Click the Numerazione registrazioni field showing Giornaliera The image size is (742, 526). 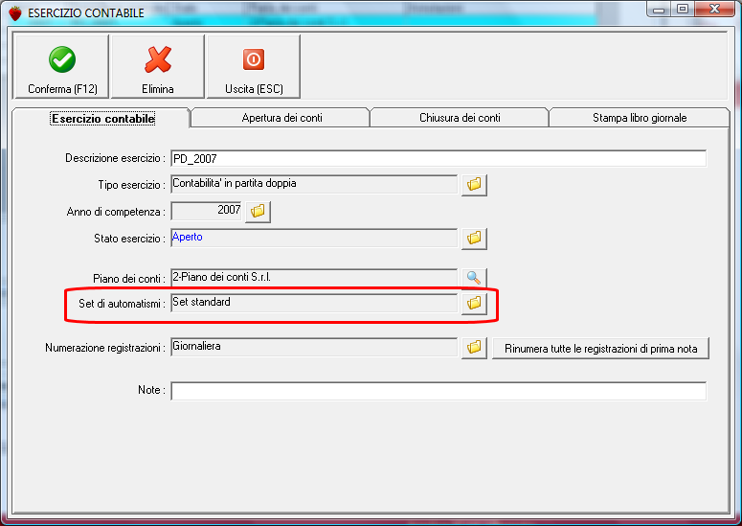[314, 348]
